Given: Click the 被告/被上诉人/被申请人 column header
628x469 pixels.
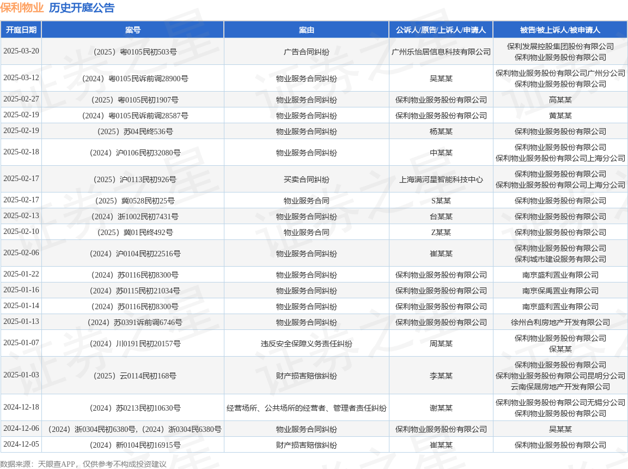Looking at the screenshot, I should [x=560, y=30].
